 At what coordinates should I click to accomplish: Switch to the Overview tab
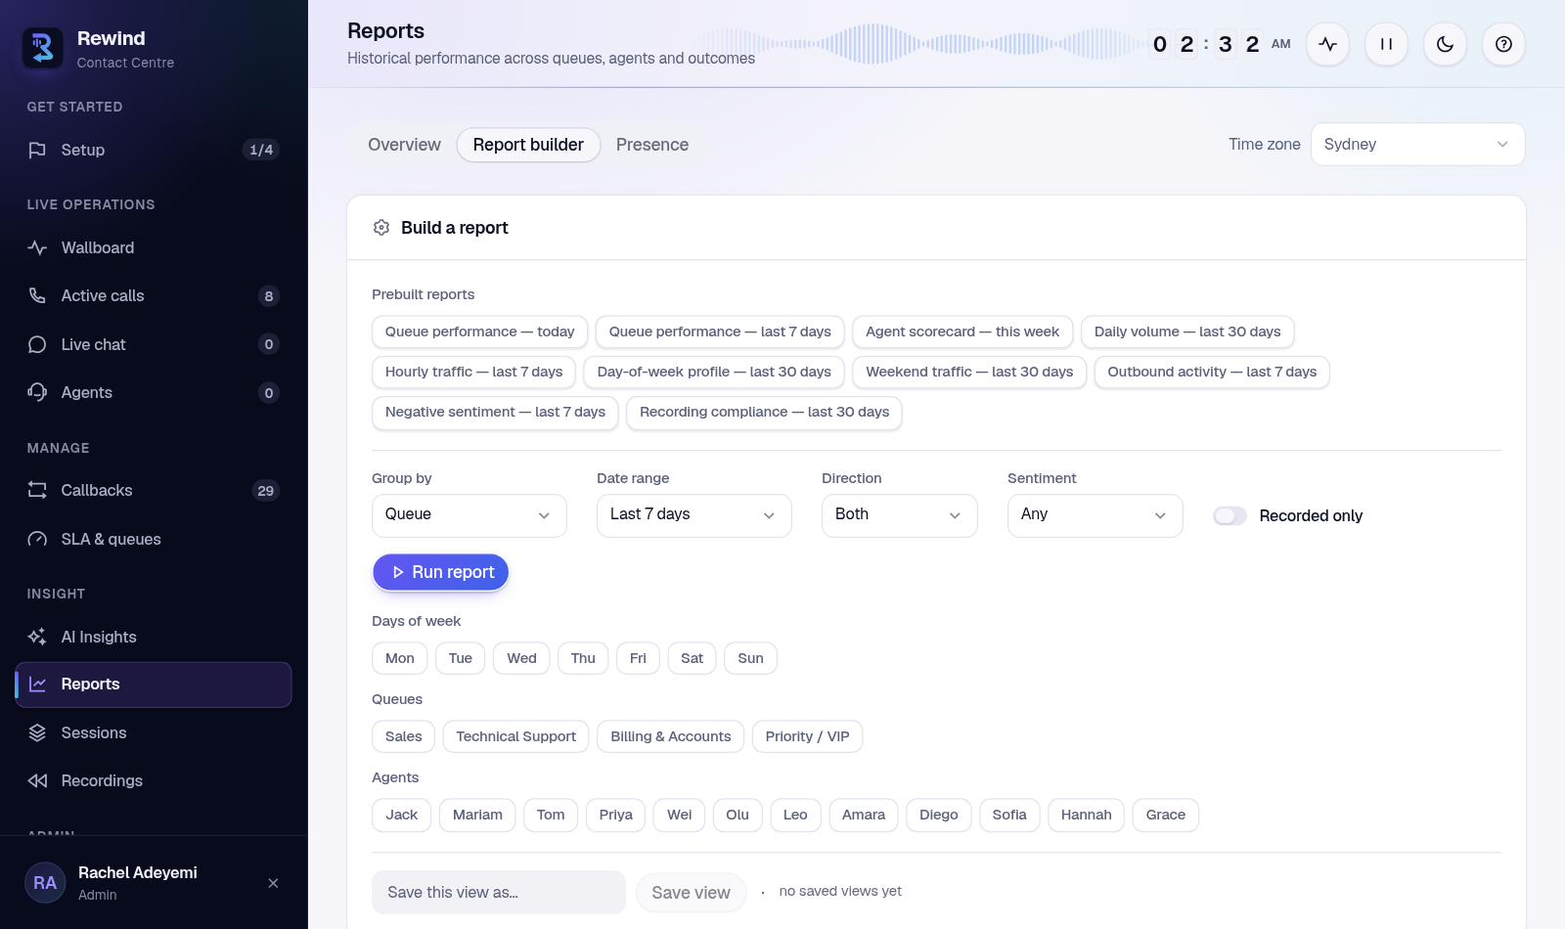tap(404, 145)
